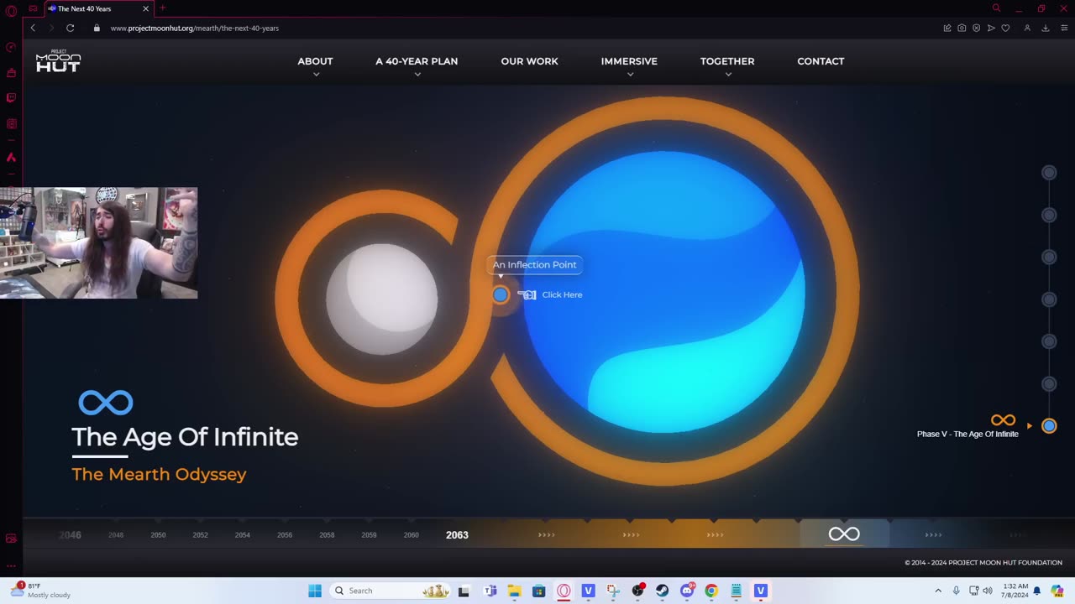Select the sixth phase dot on right
This screenshot has height=604, width=1075.
coord(1049,383)
